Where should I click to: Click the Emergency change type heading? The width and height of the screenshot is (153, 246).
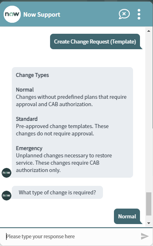pos(29,148)
